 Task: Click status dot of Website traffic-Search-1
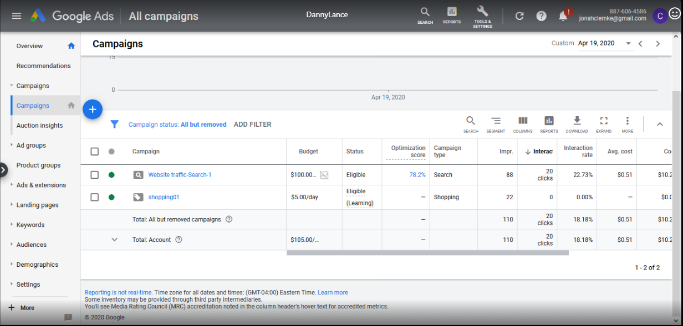point(111,175)
